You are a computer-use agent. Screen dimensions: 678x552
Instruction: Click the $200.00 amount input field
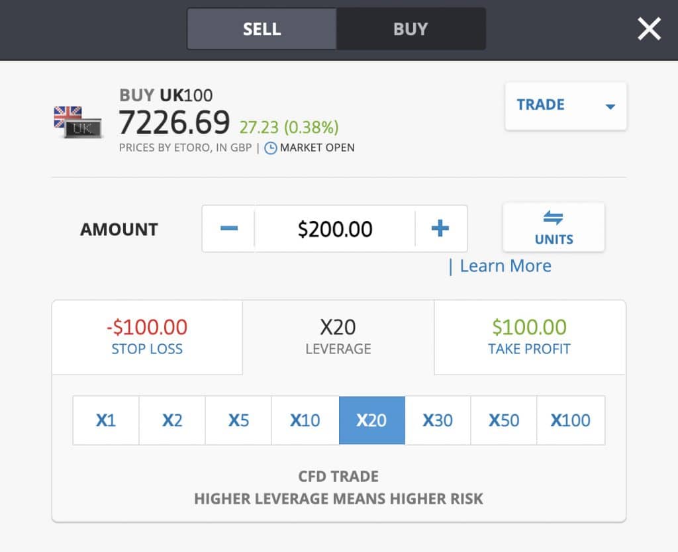tap(335, 229)
